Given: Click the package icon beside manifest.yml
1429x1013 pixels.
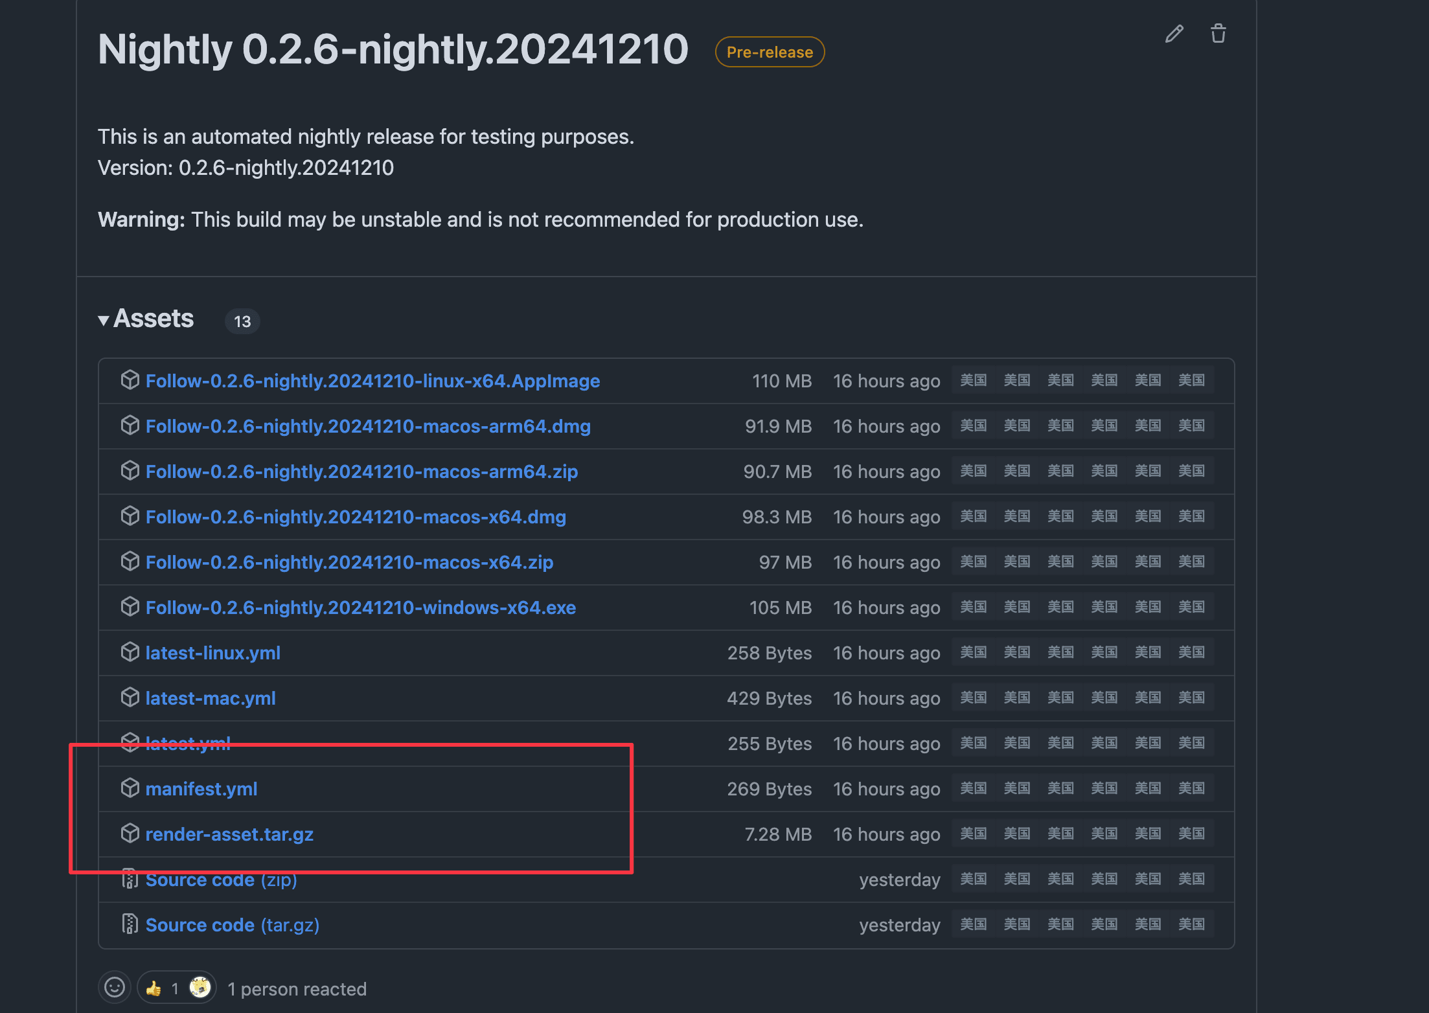Looking at the screenshot, I should [x=130, y=788].
